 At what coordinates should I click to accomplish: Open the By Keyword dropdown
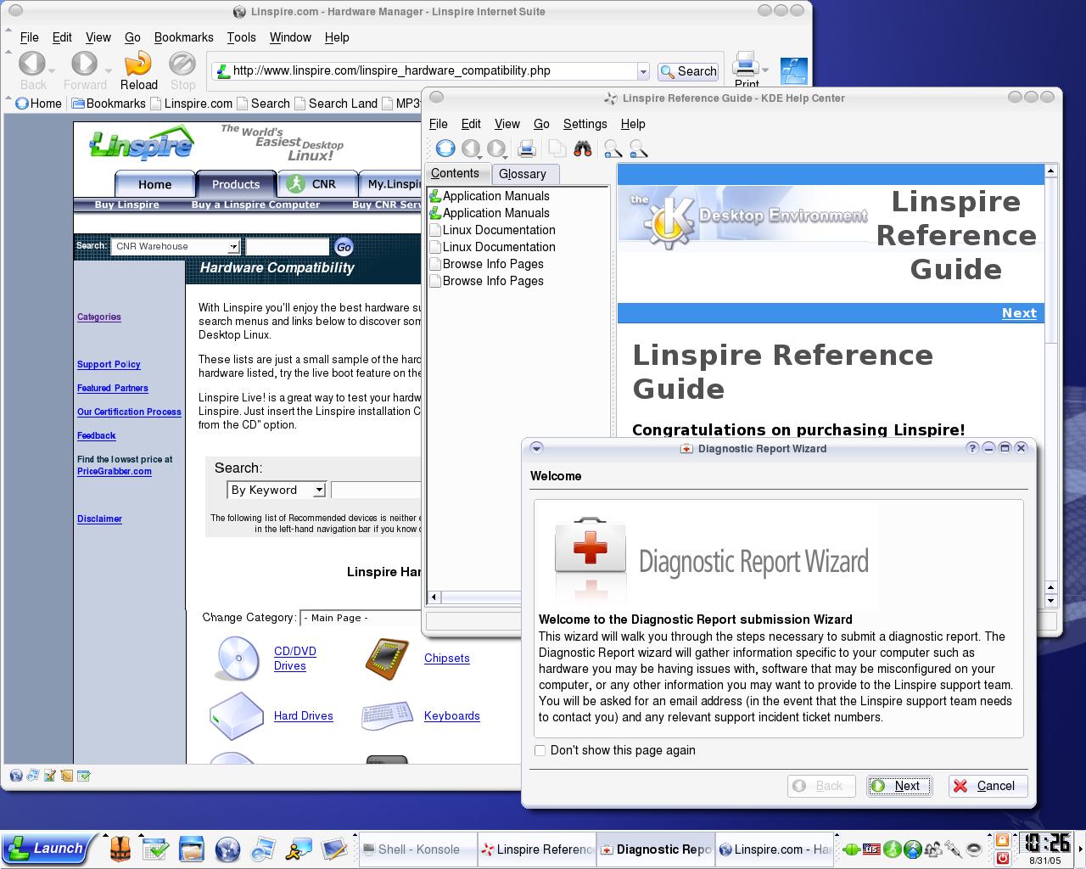tap(319, 490)
